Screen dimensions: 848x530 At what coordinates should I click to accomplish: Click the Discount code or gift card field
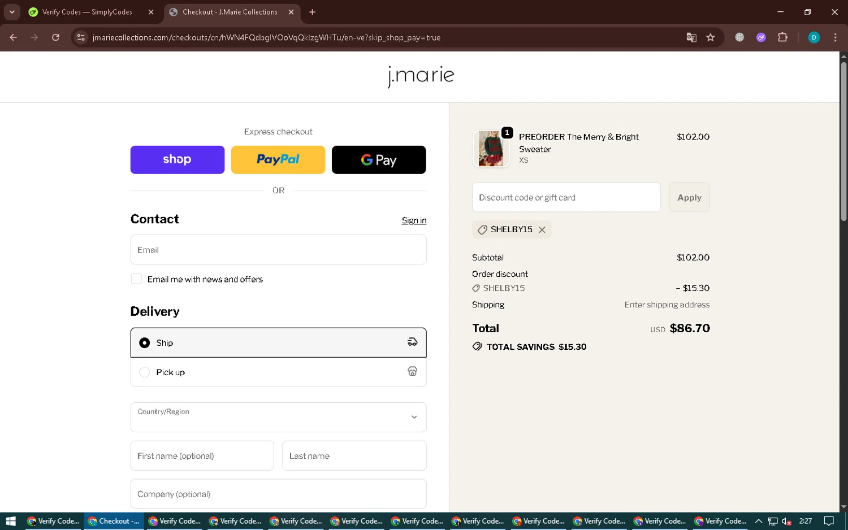(566, 197)
